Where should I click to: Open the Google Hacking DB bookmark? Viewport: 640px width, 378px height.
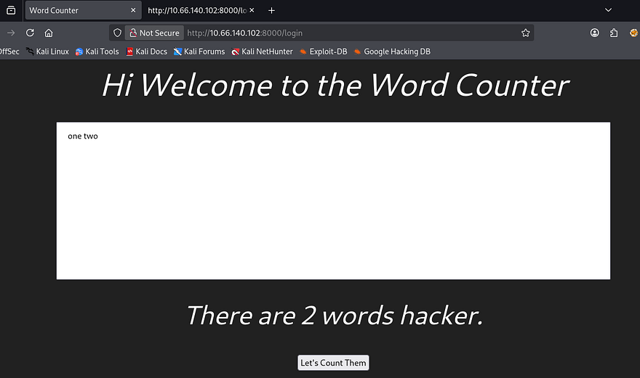point(393,52)
